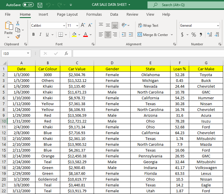Open Alignment settings dialog launcher
Viewport: 224px width, 194px height.
click(175, 44)
